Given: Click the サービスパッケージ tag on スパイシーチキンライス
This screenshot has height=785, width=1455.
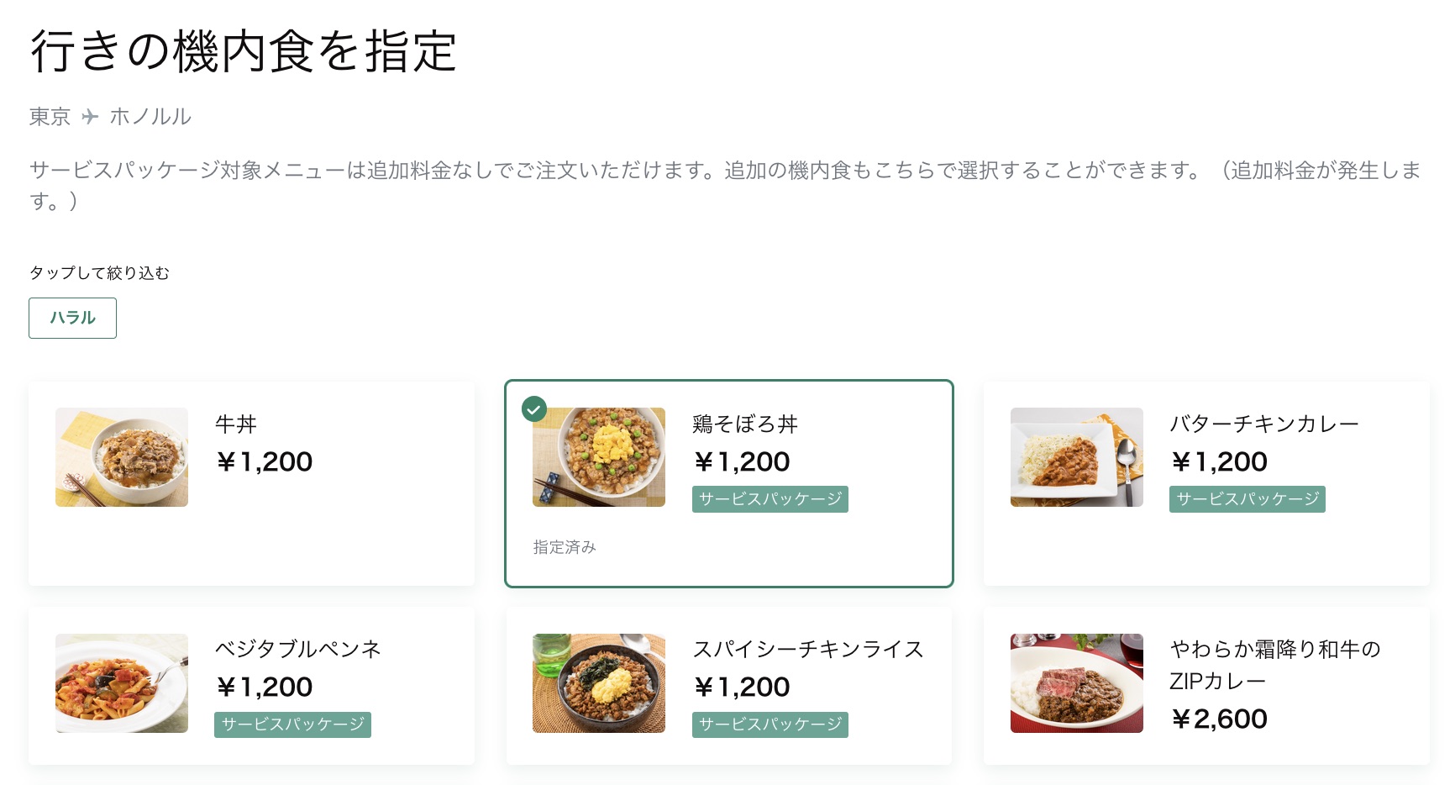Looking at the screenshot, I should pos(770,724).
